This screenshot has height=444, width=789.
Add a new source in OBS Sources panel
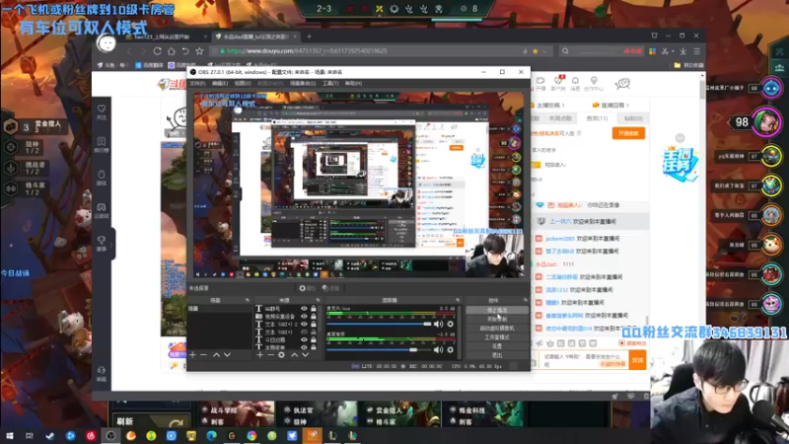(x=259, y=355)
